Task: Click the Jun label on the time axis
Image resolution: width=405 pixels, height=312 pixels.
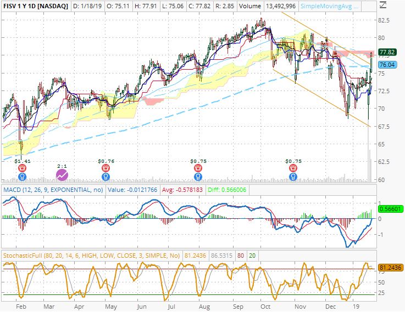Action: (142, 307)
